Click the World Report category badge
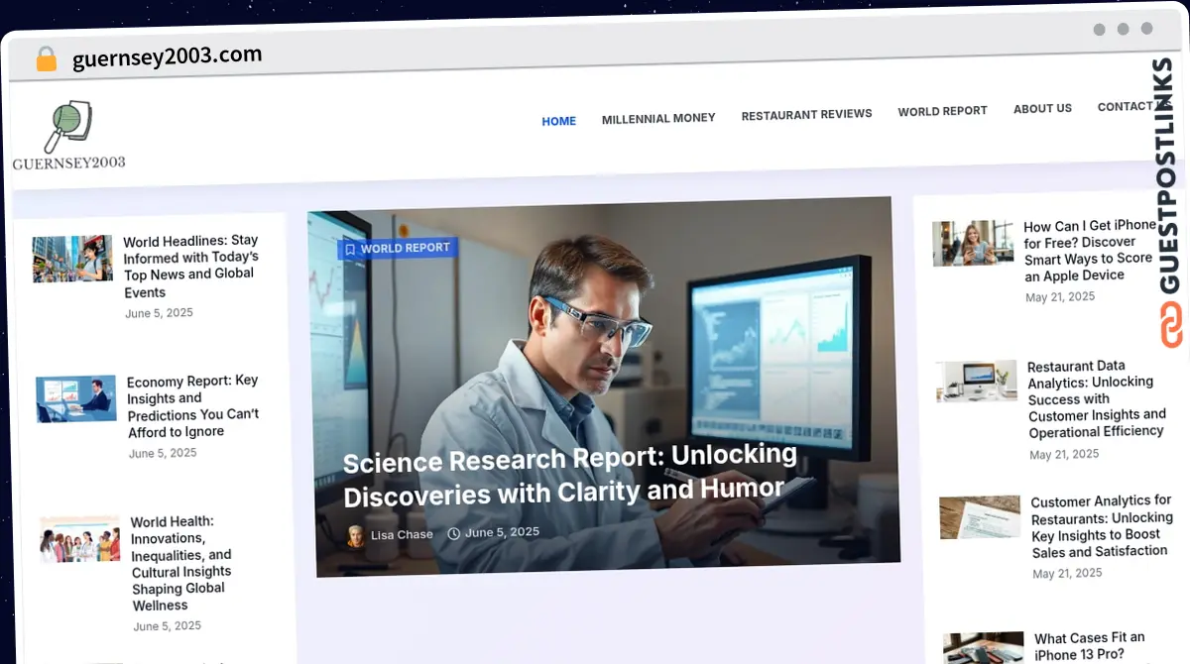Screen dimensions: 1190x664 [x=398, y=249]
